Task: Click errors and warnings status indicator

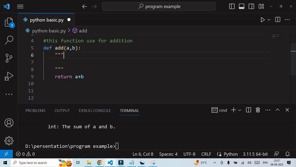Action: pyautogui.click(x=25, y=154)
